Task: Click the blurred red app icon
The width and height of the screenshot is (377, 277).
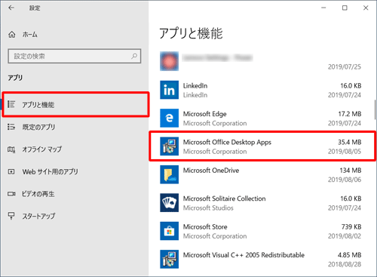Action: (x=169, y=61)
